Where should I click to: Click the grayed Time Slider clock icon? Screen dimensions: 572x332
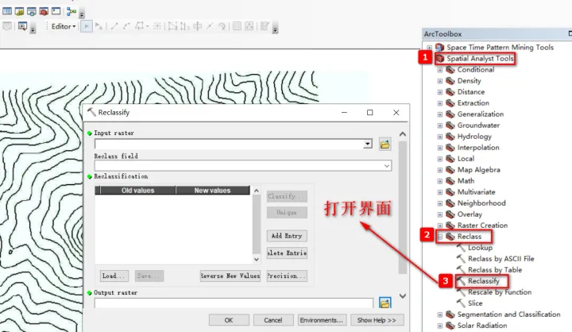[x=7, y=26]
